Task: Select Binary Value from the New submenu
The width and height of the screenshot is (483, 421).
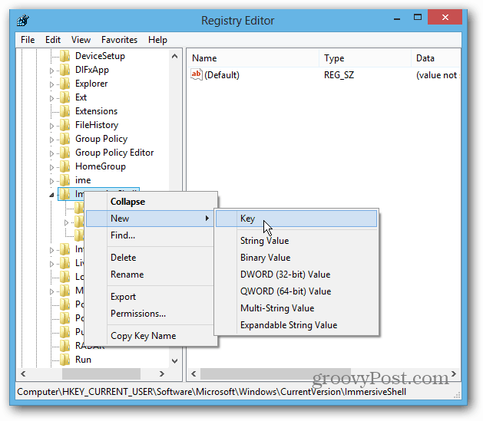Action: pyautogui.click(x=296, y=258)
